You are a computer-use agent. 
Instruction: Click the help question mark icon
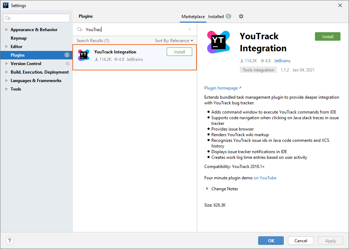[9, 241]
